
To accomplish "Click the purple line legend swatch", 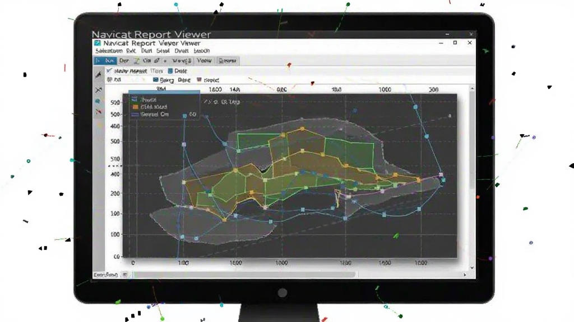I will point(135,115).
